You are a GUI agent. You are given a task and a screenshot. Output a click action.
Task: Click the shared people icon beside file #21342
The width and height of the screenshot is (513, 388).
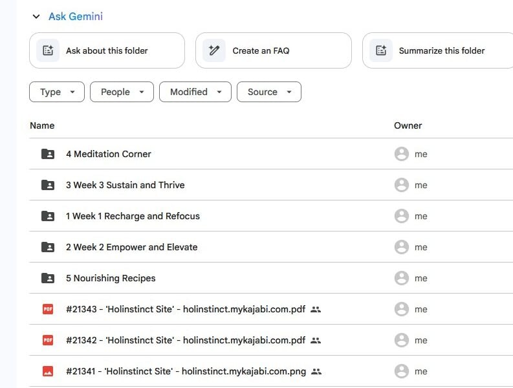click(x=316, y=340)
